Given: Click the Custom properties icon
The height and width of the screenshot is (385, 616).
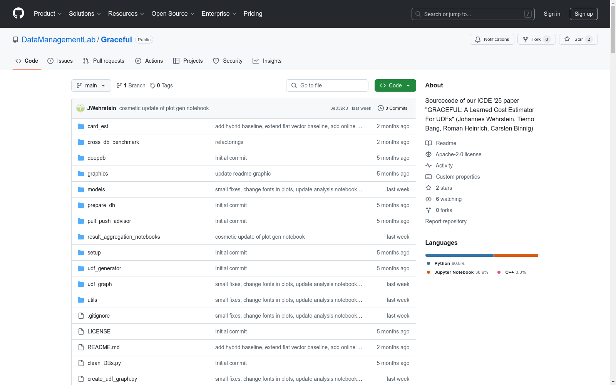Looking at the screenshot, I should pos(429,177).
